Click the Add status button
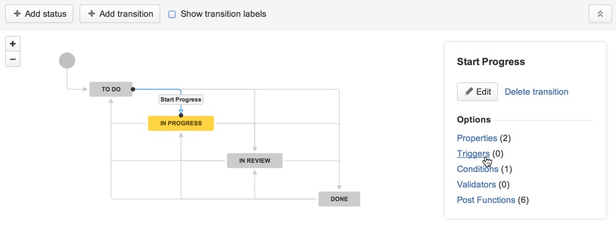Viewport: 616px width, 247px height. 39,14
